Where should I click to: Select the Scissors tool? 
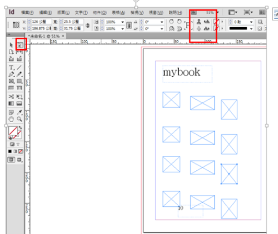(11, 97)
